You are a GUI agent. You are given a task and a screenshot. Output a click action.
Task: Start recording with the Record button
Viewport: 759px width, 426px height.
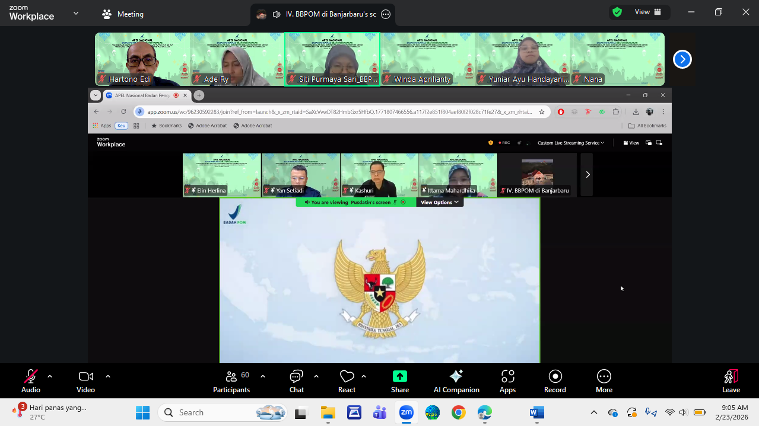pyautogui.click(x=555, y=381)
